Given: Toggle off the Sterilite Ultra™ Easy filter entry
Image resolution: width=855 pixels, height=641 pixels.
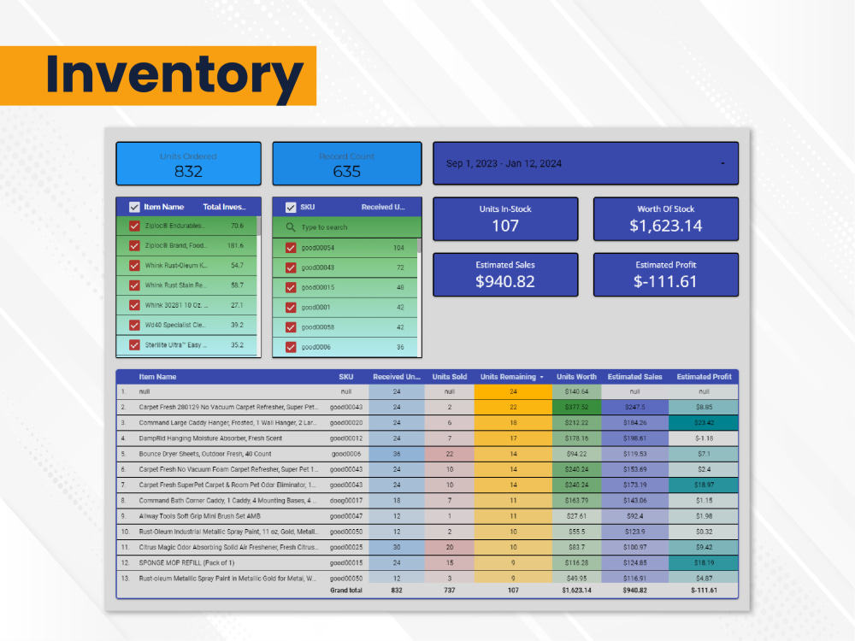Looking at the screenshot, I should pyautogui.click(x=135, y=344).
